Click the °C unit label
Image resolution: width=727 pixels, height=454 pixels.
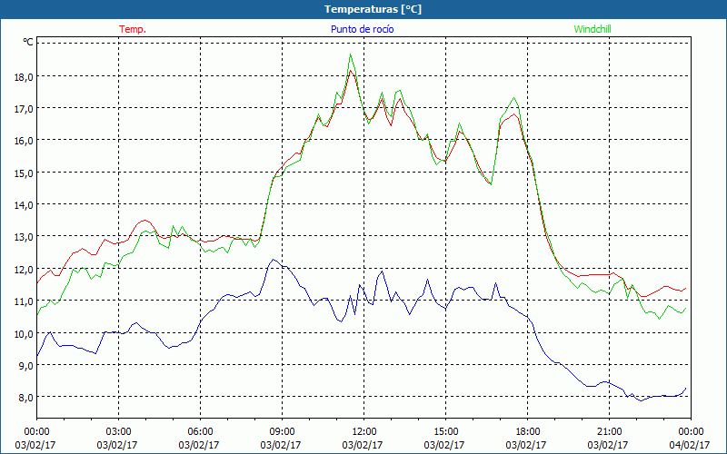28,42
